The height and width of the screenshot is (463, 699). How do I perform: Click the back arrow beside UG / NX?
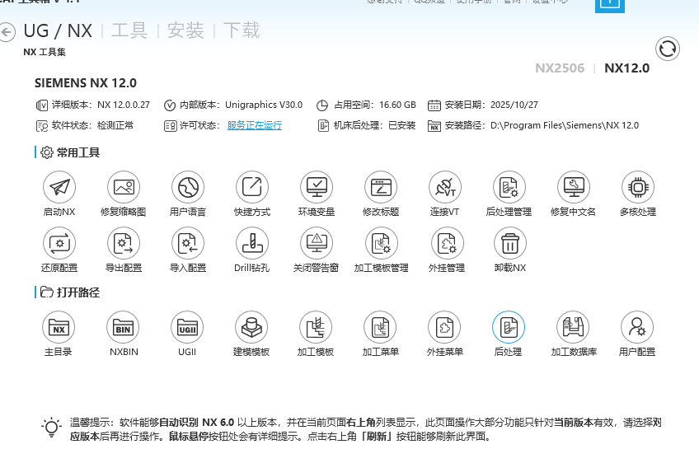coord(7,32)
